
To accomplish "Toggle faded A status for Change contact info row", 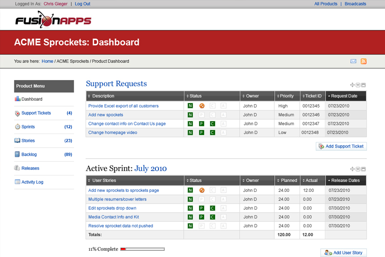I will click(223, 124).
